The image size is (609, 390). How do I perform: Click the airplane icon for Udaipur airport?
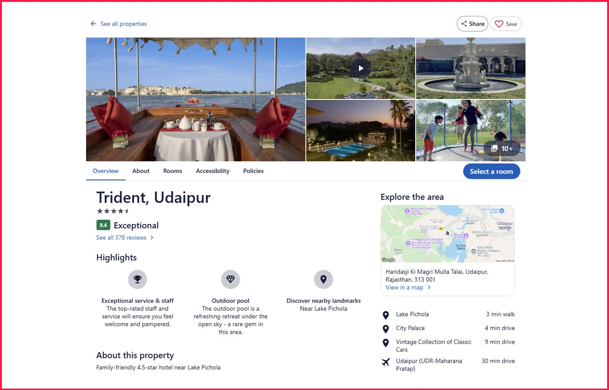pos(386,362)
